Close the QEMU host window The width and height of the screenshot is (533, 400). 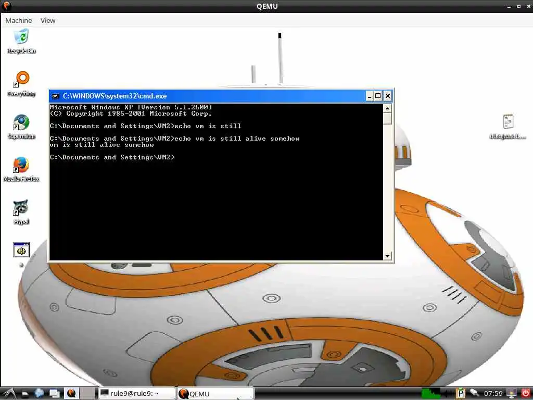point(529,6)
